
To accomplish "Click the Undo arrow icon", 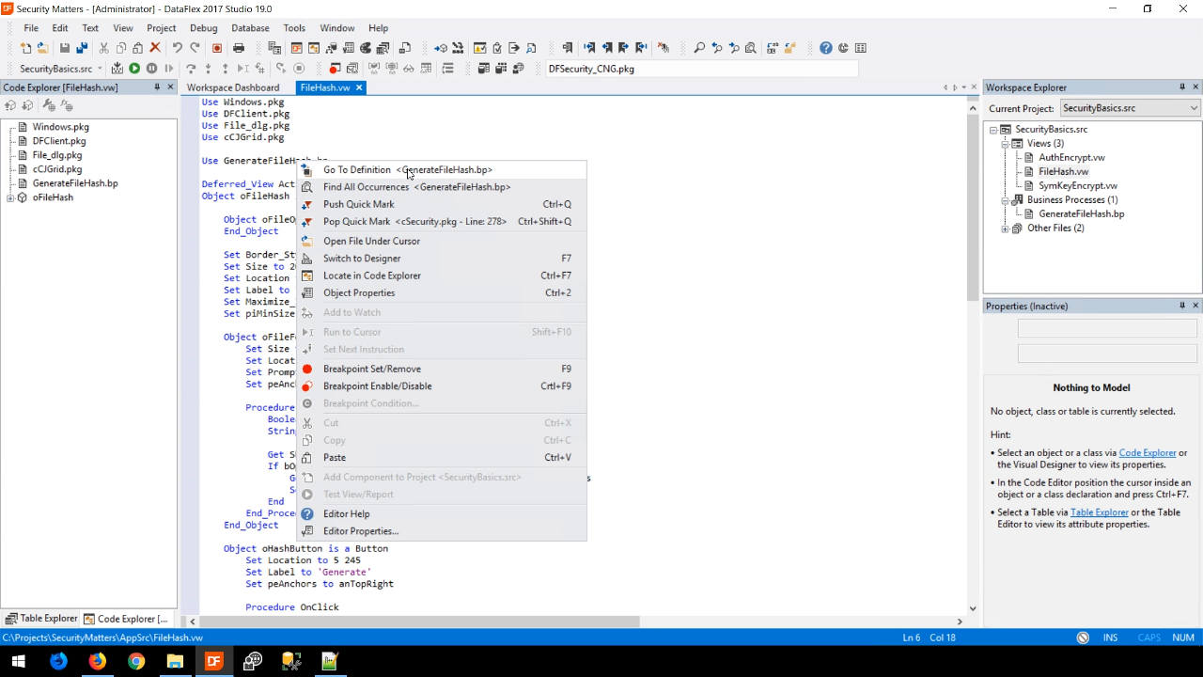I will click(x=177, y=48).
